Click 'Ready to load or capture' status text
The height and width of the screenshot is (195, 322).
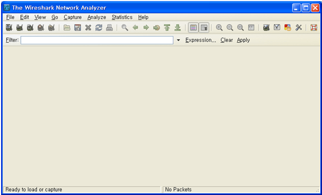click(34, 190)
